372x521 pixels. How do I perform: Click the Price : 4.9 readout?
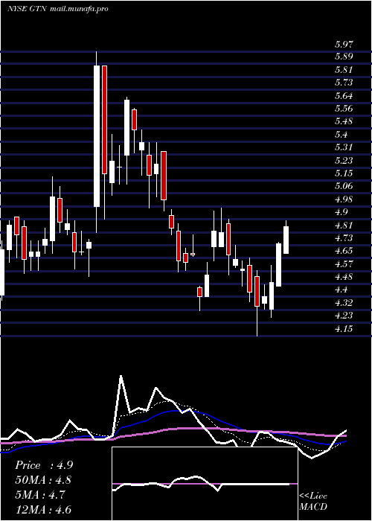[43, 465]
